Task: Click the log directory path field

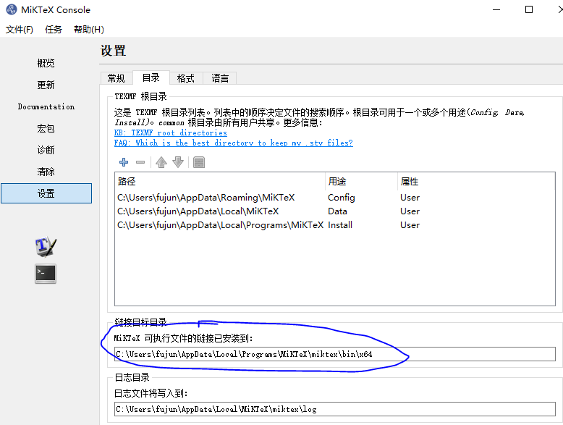Action: pyautogui.click(x=334, y=409)
